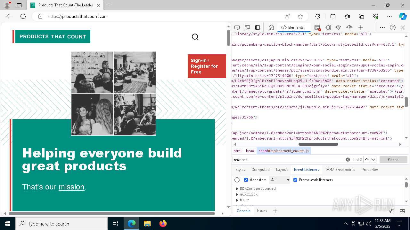Activate the inspect element picker tool
This screenshot has height=230, width=410.
[237, 27]
